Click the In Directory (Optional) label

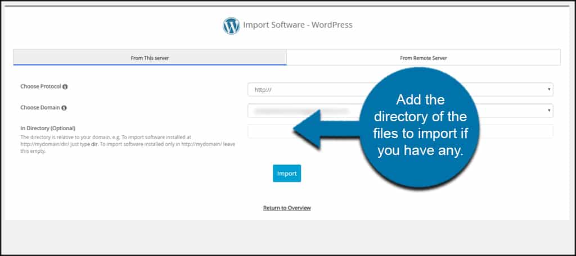[48, 129]
